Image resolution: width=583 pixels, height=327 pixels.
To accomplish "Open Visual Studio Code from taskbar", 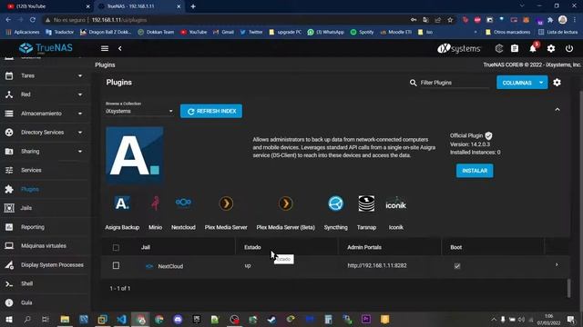I will coord(121,319).
